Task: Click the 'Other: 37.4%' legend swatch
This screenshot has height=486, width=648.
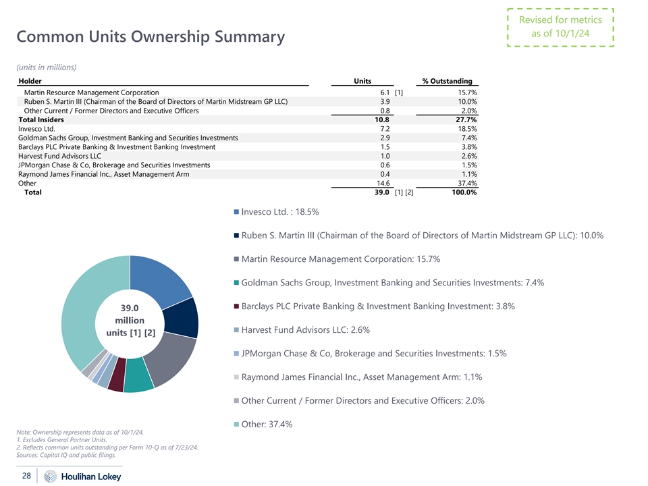Action: tap(236, 425)
